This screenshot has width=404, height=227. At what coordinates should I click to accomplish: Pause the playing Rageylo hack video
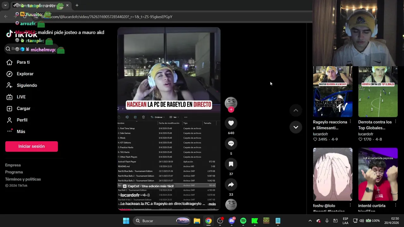click(169, 119)
